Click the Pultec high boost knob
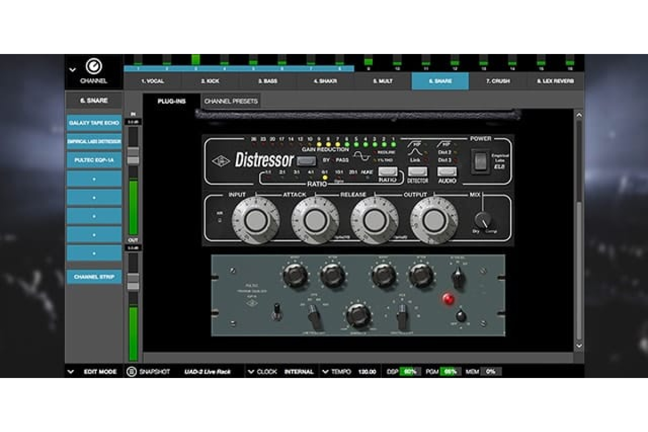This screenshot has height=432, width=648. [384, 275]
